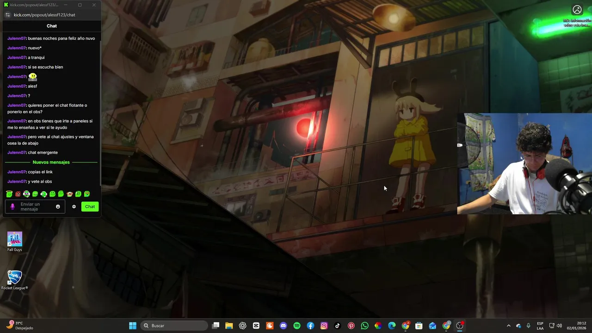This screenshot has width=592, height=333.
Task: Launch Spotify from taskbar
Action: tap(297, 326)
